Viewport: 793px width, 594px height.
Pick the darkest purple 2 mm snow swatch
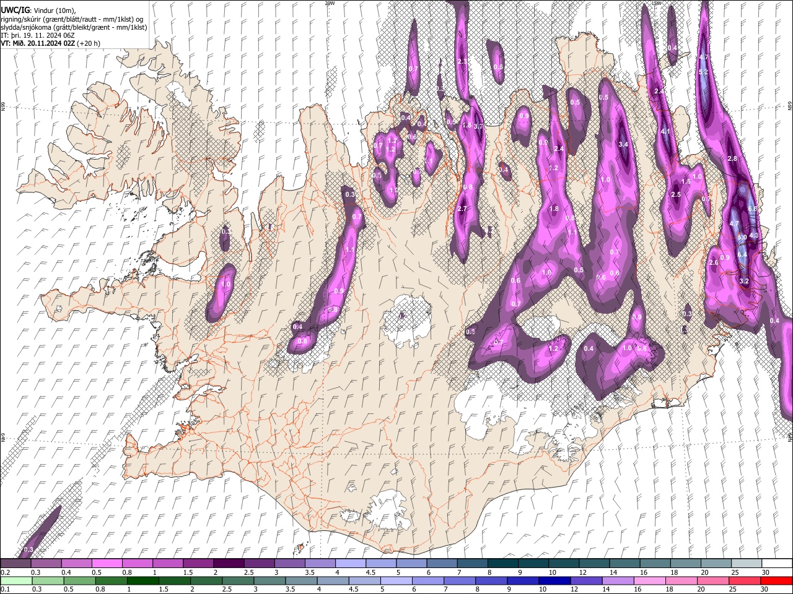[228, 563]
